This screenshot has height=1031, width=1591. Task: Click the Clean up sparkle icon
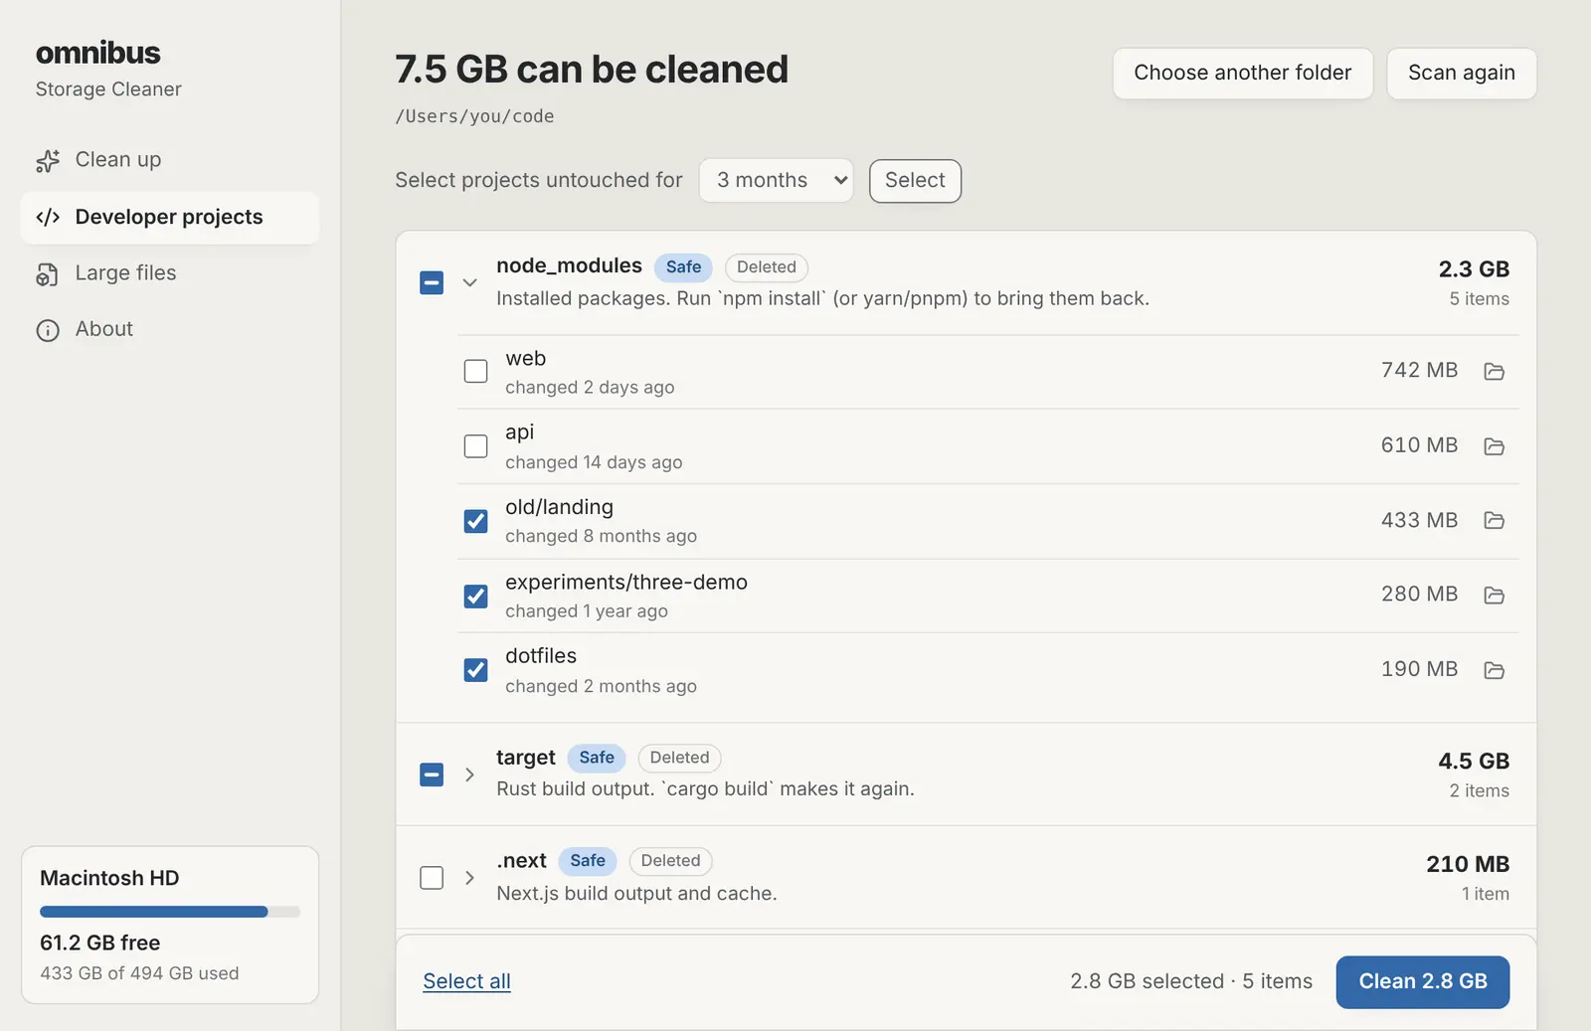[x=48, y=161]
